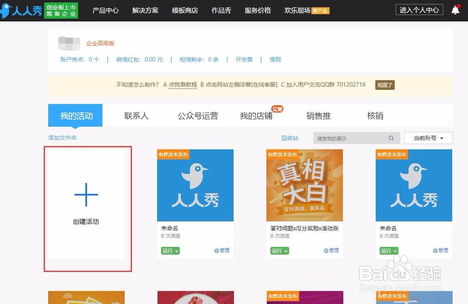
Task: Click the 公测 badge on 我的店铺
Action: point(278,109)
